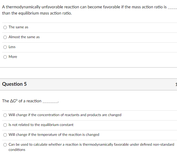This screenshot has height=154, width=177.
Task: Choose the 'More' radio button
Action: (x=5, y=57)
